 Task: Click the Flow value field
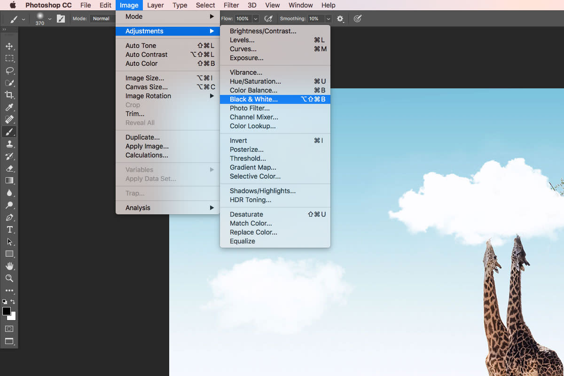click(243, 19)
